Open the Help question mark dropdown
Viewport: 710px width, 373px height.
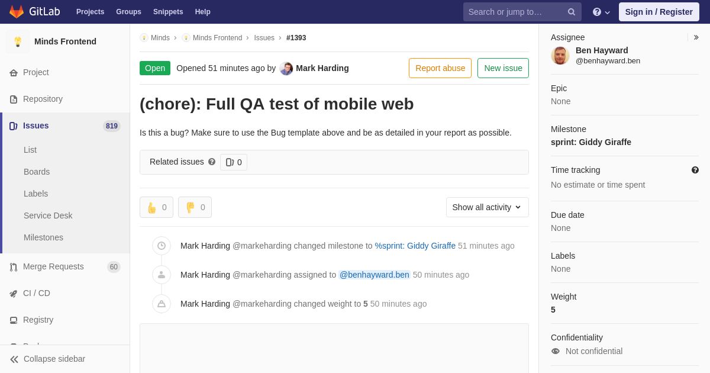601,12
